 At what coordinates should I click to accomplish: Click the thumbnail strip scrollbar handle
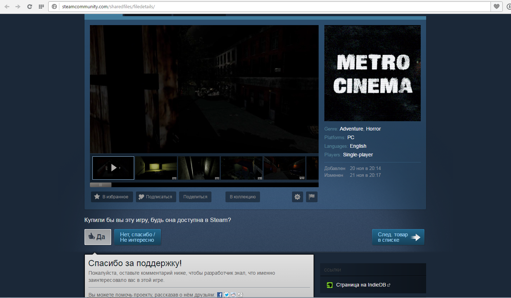click(x=101, y=185)
